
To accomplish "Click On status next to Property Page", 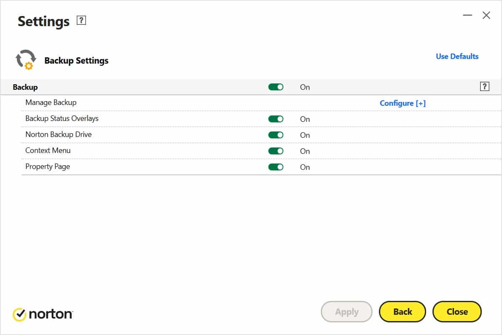I will pyautogui.click(x=305, y=167).
